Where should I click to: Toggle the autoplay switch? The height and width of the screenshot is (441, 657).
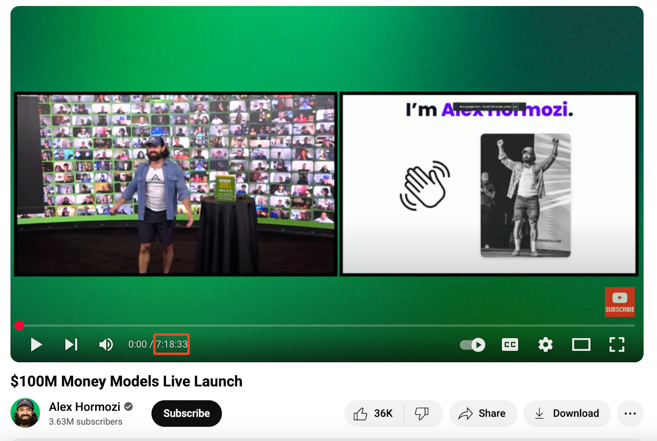click(473, 345)
